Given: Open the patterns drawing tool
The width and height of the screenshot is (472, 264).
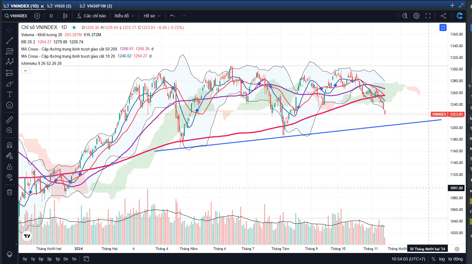Looking at the screenshot, I should coord(10,62).
